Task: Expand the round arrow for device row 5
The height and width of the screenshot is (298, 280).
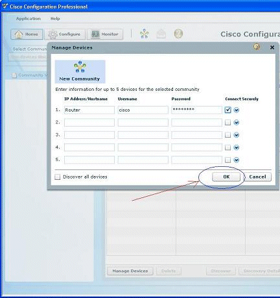Action: pos(237,160)
